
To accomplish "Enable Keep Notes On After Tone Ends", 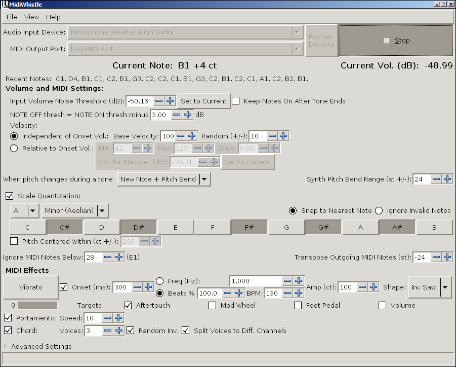I will tap(236, 101).
